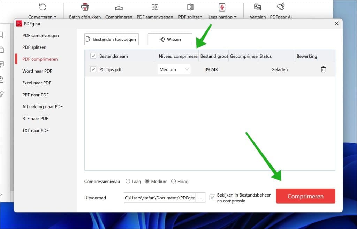
Task: Choose PPT naar PDF in sidebar
Action: (x=36, y=95)
